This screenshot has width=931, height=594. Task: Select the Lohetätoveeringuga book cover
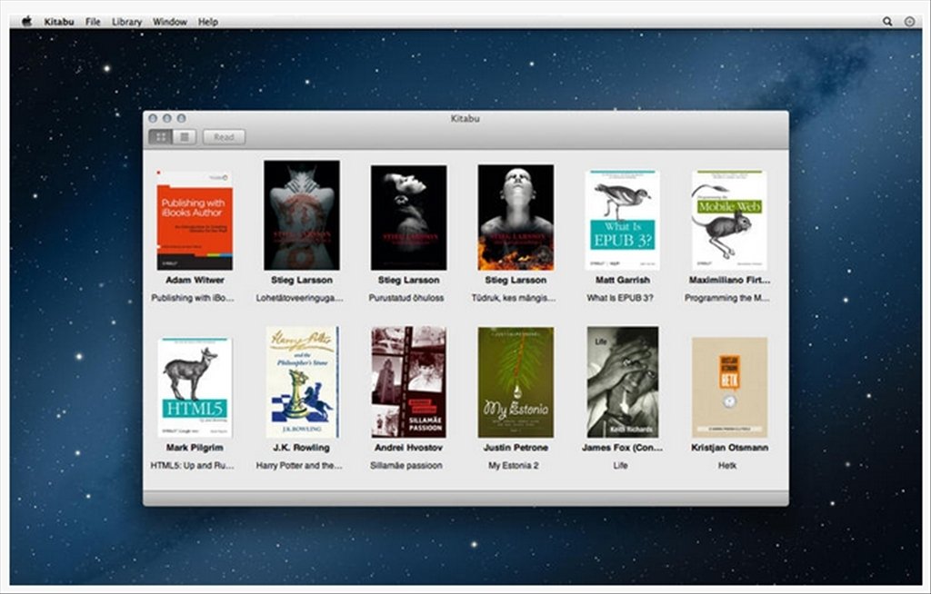(302, 215)
